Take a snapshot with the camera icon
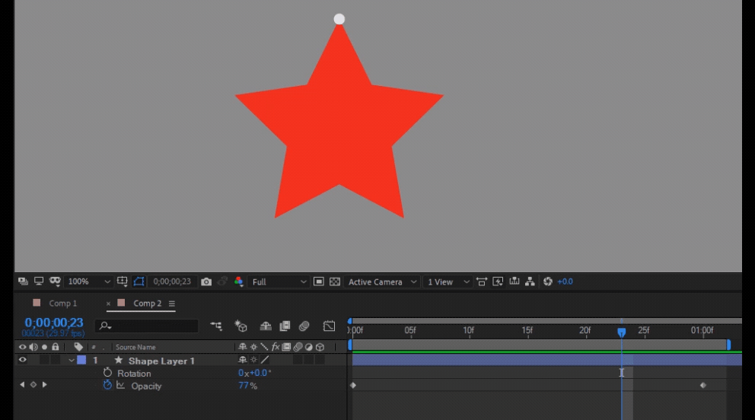The width and height of the screenshot is (755, 420). pyautogui.click(x=206, y=282)
